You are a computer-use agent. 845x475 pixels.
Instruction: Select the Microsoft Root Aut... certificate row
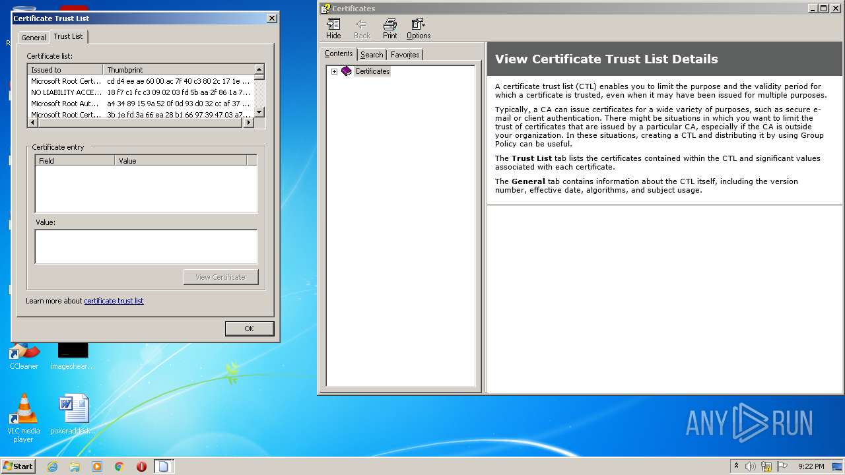pos(141,104)
